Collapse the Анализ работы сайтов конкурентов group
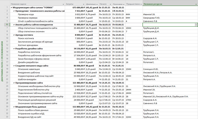Viewport: 198px width, 119px height. pyautogui.click(x=14, y=25)
